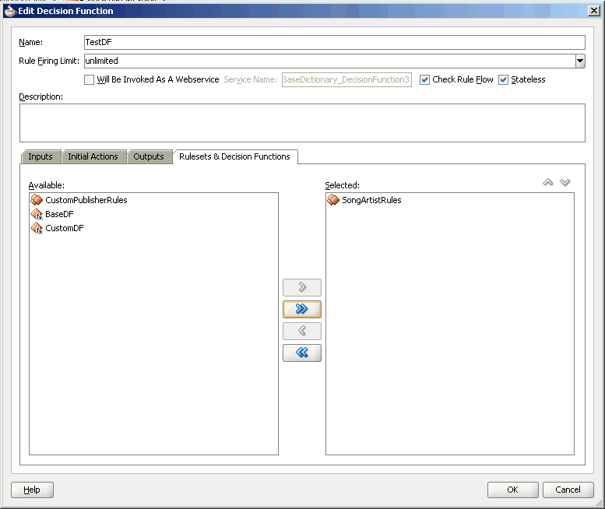Click the Help button
The width and height of the screenshot is (605, 509).
coord(32,490)
